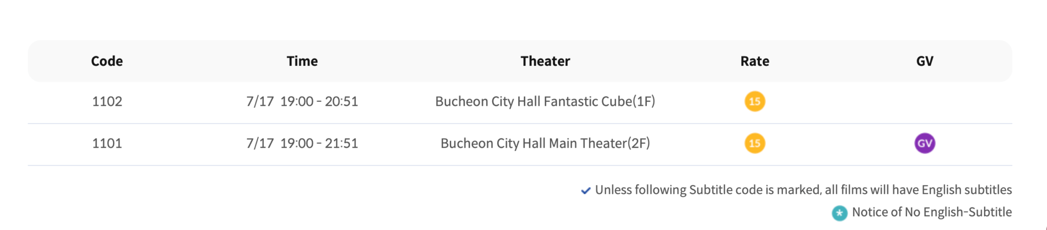
Task: Click the teal No English-Subtitle star icon
Action: (x=839, y=213)
